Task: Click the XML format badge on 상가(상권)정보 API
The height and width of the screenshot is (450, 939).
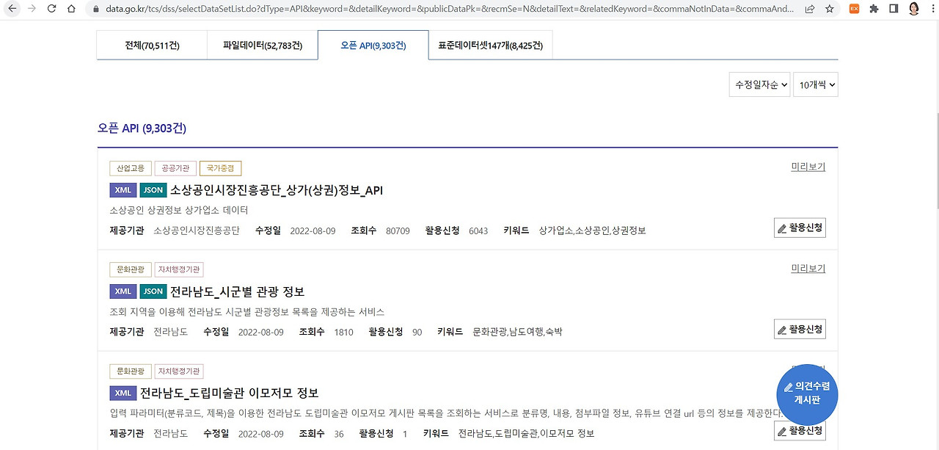Action: pos(123,189)
